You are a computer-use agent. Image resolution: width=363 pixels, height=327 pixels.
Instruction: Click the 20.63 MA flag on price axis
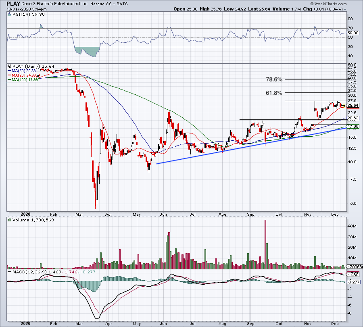[353, 118]
